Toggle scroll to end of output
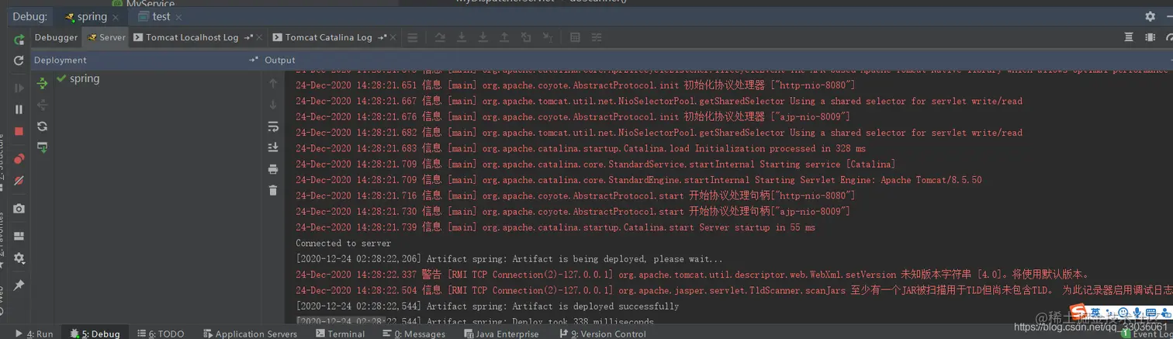Image resolution: width=1173 pixels, height=339 pixels. 273,147
